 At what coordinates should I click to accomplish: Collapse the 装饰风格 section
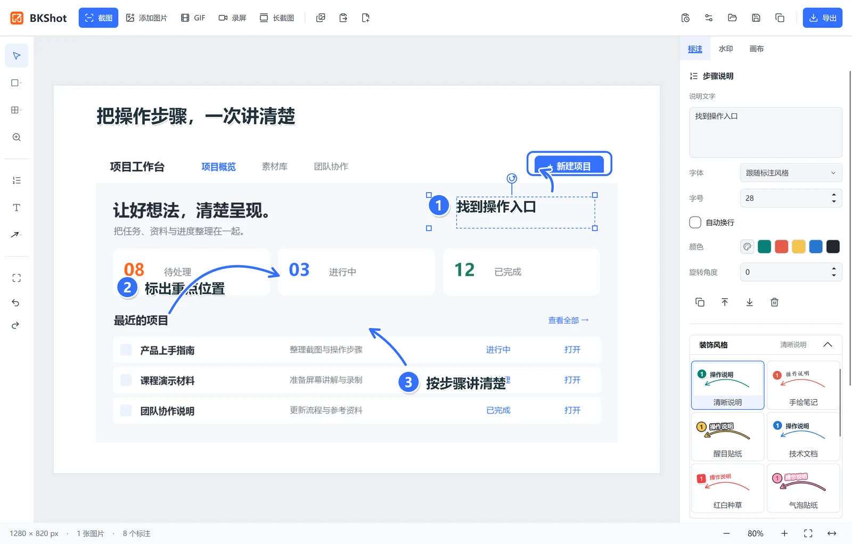pyautogui.click(x=828, y=345)
